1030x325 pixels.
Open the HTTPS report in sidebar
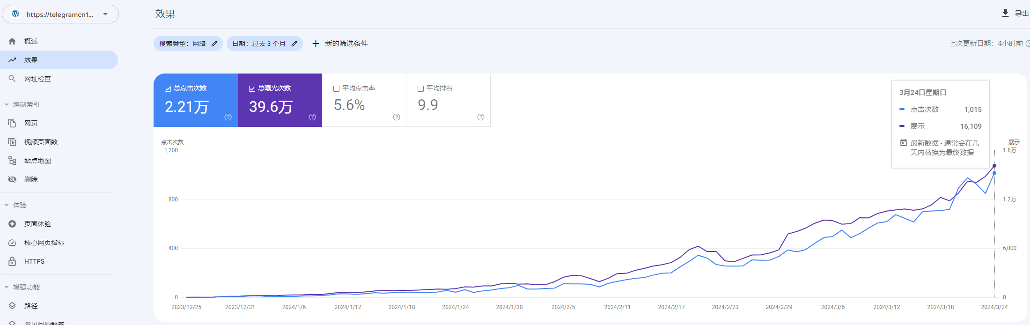(34, 261)
